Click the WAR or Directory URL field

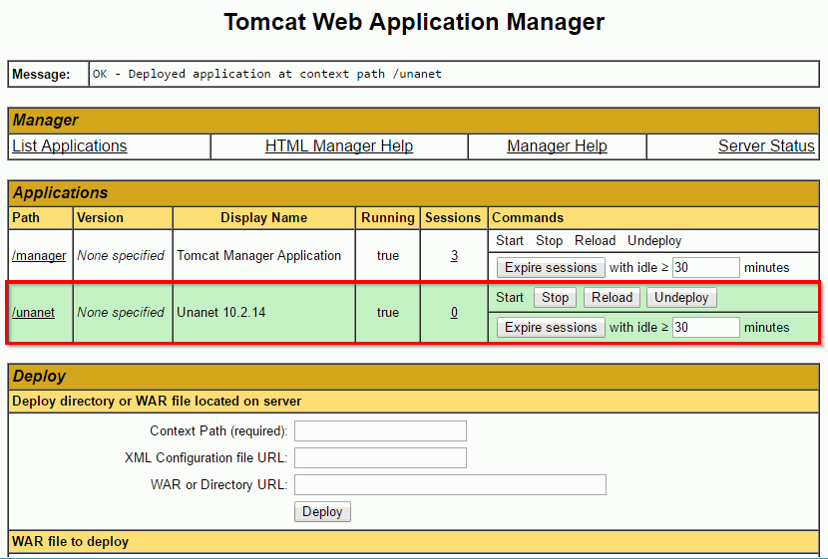click(x=450, y=485)
